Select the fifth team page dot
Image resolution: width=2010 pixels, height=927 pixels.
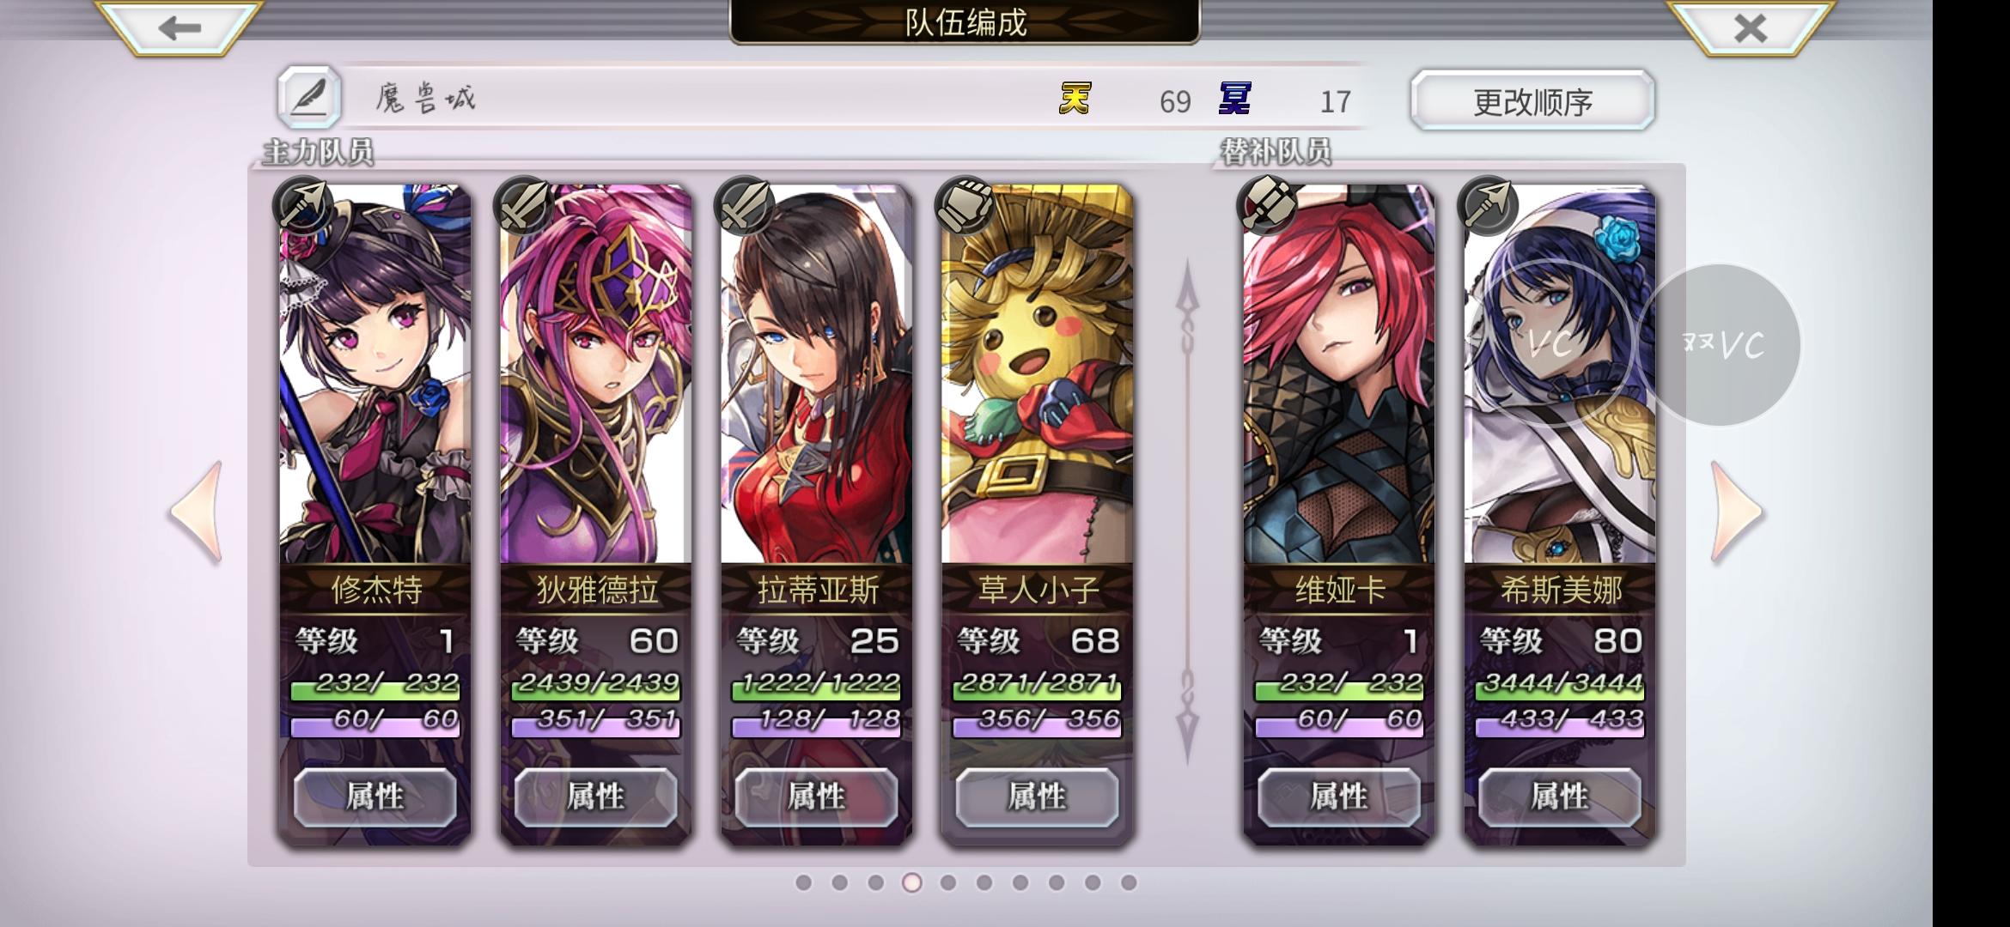pyautogui.click(x=947, y=882)
